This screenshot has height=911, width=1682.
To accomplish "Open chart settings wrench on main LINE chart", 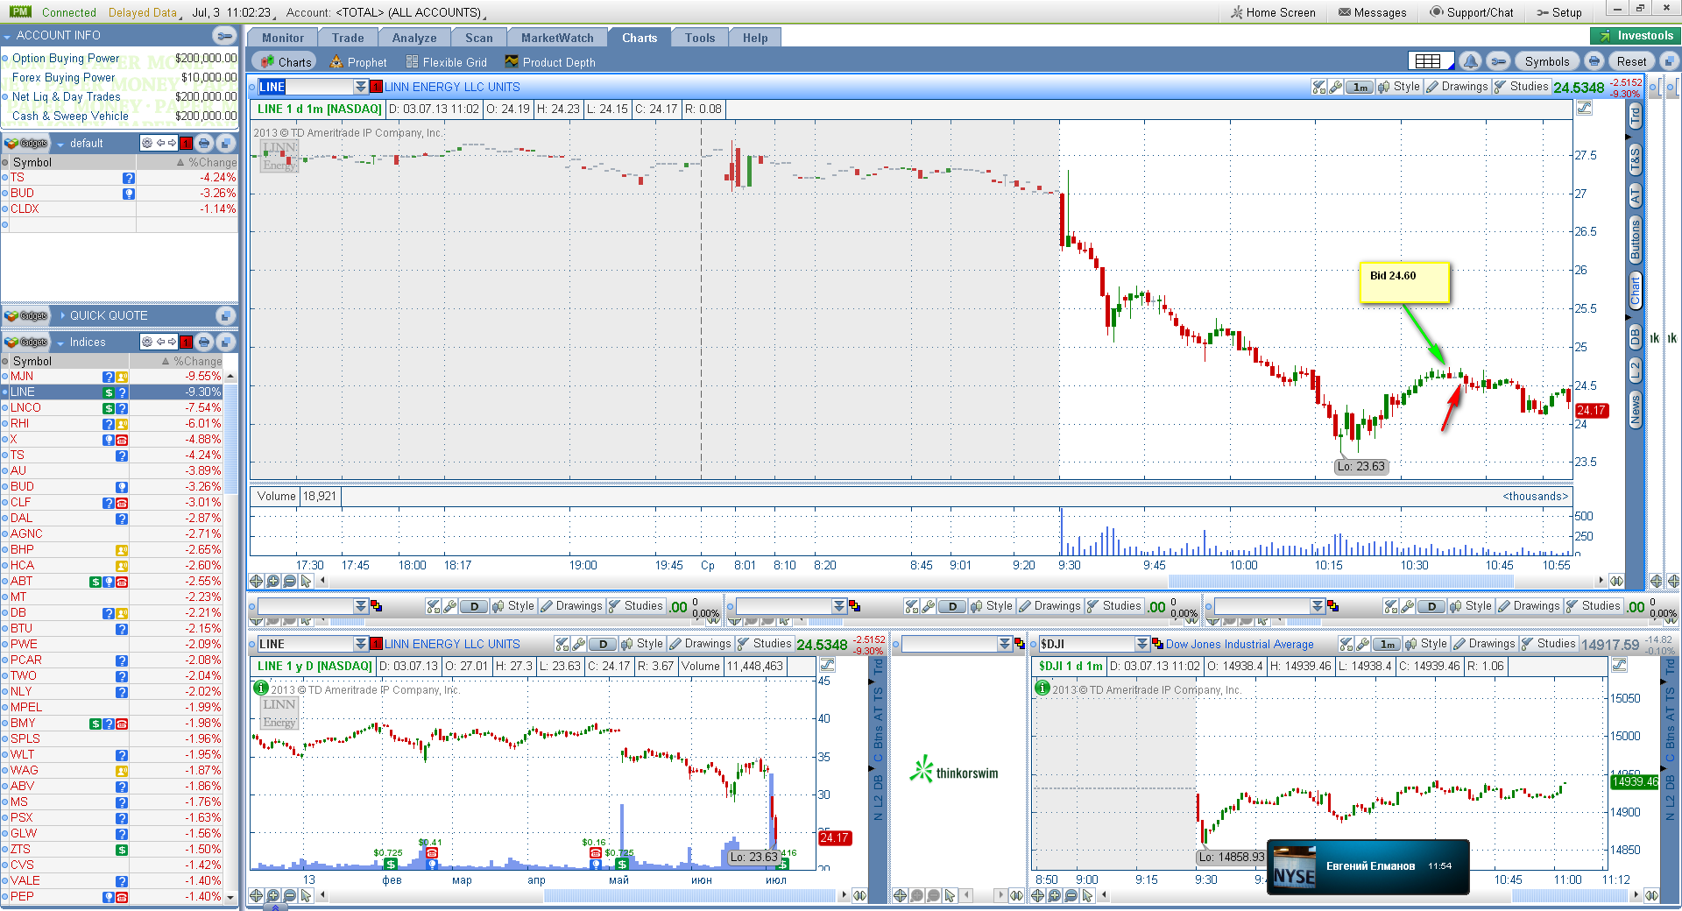I will click(x=1335, y=87).
